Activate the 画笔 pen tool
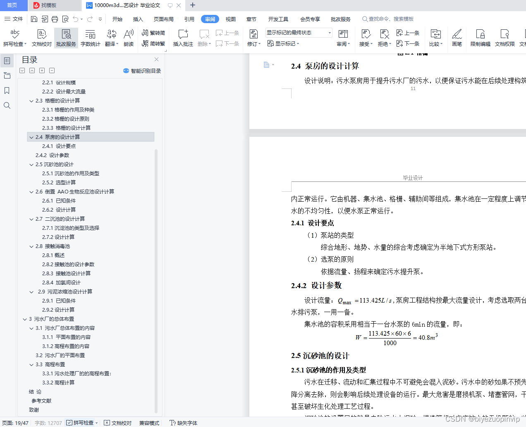The height and width of the screenshot is (427, 526). coord(457,38)
